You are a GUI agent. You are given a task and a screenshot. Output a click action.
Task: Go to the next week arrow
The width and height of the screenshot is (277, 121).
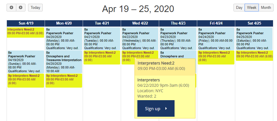click(x=21, y=7)
